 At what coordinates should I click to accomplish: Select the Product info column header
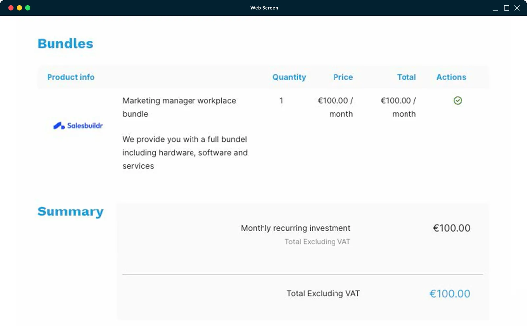pyautogui.click(x=71, y=77)
